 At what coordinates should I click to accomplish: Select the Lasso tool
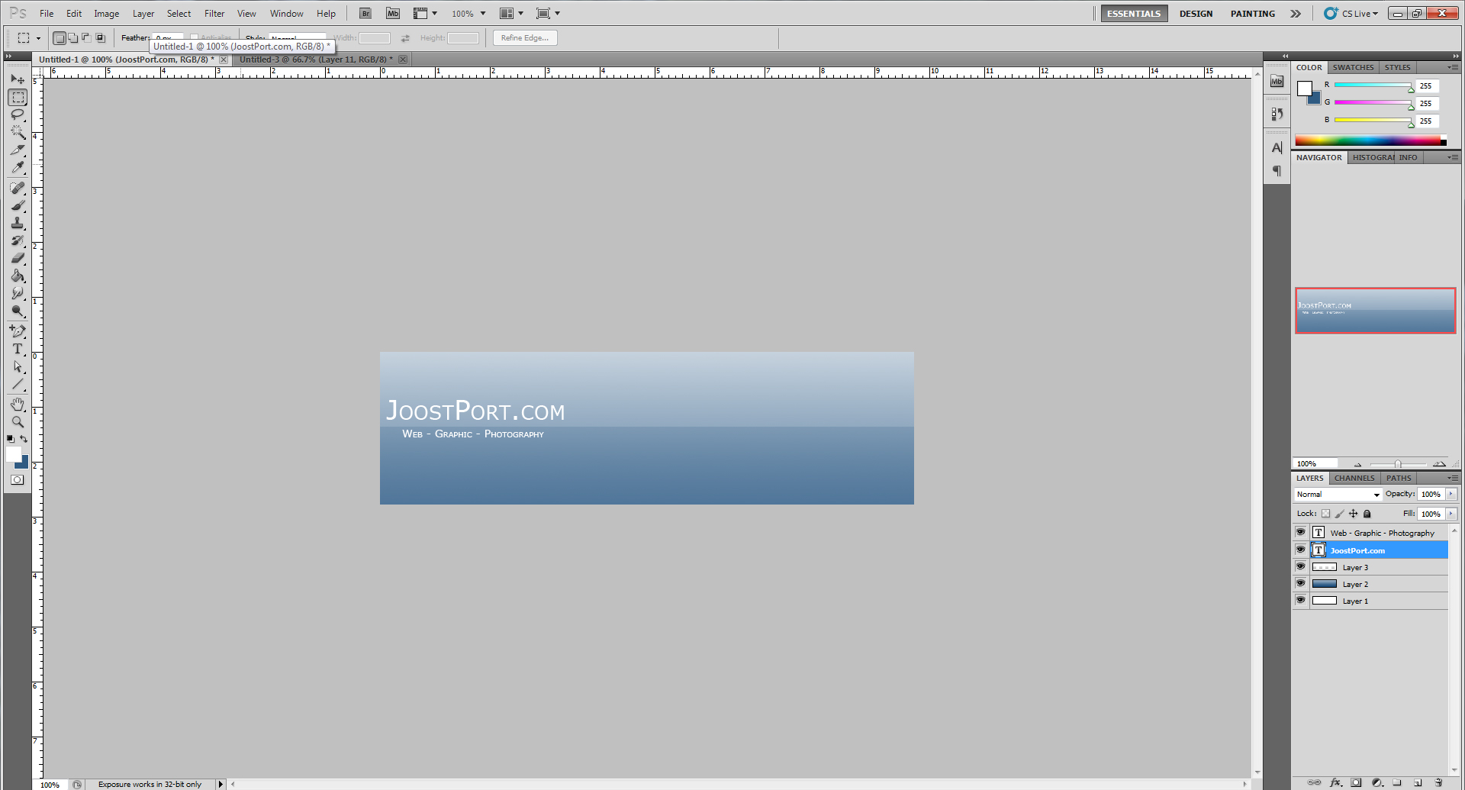point(18,115)
